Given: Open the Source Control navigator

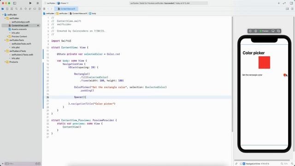Looking at the screenshot, I should (x=7, y=9).
